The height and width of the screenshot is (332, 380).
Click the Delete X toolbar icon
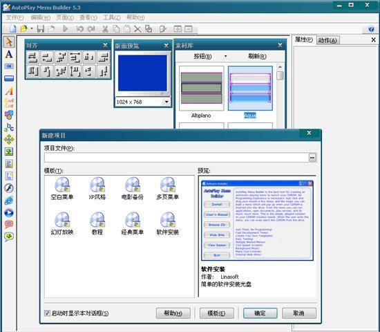point(137,29)
